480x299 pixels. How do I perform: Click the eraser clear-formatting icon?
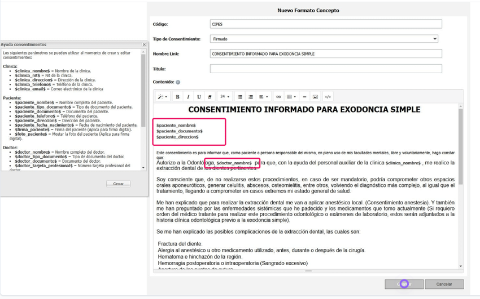(x=210, y=97)
